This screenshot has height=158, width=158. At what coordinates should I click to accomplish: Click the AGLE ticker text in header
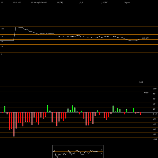105,3
